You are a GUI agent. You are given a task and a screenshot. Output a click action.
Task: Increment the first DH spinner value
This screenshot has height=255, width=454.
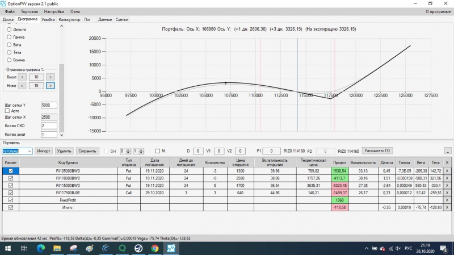click(128, 150)
